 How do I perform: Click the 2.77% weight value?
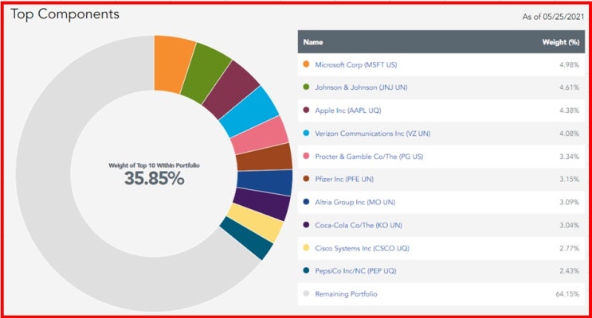click(x=569, y=248)
